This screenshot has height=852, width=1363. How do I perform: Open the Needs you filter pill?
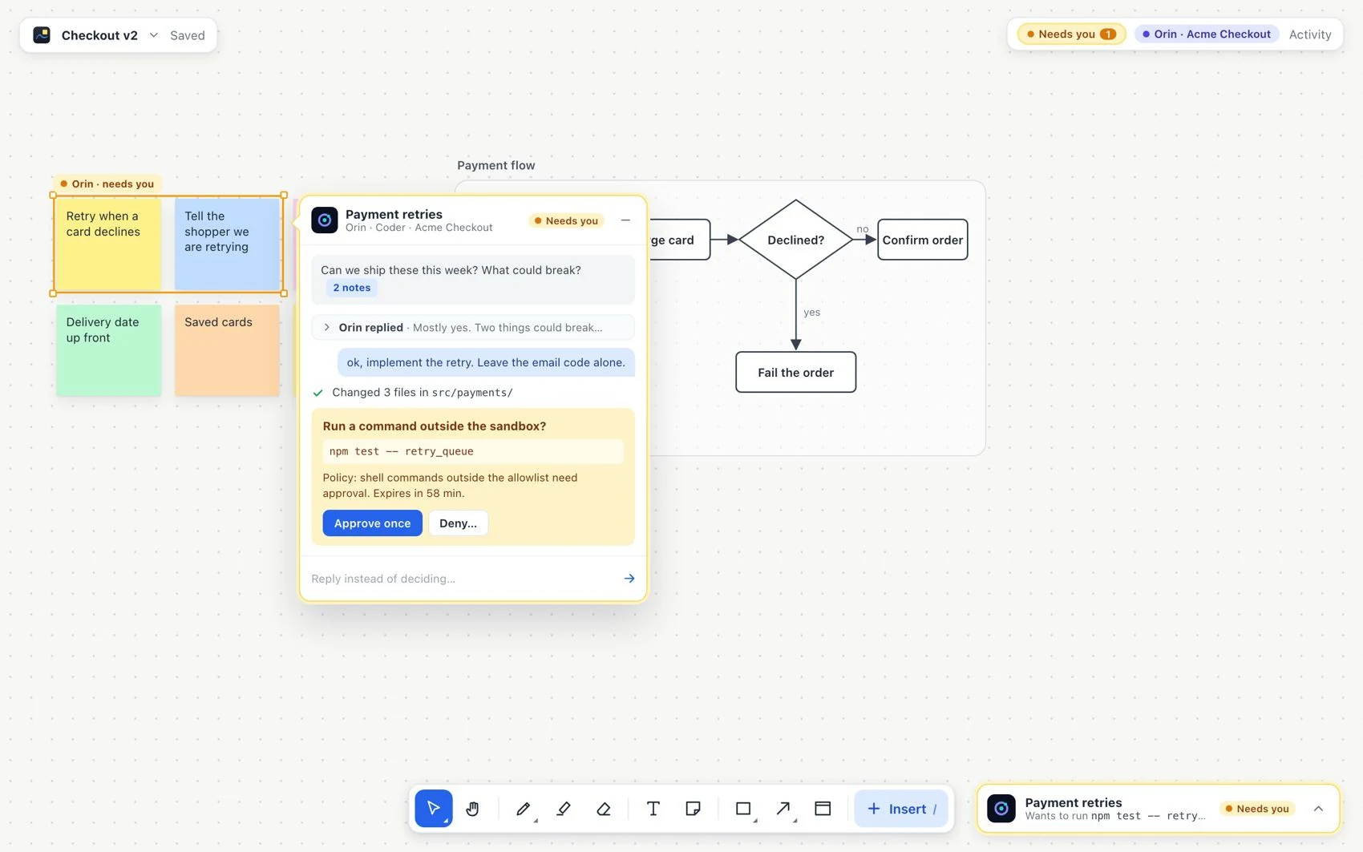1072,34
